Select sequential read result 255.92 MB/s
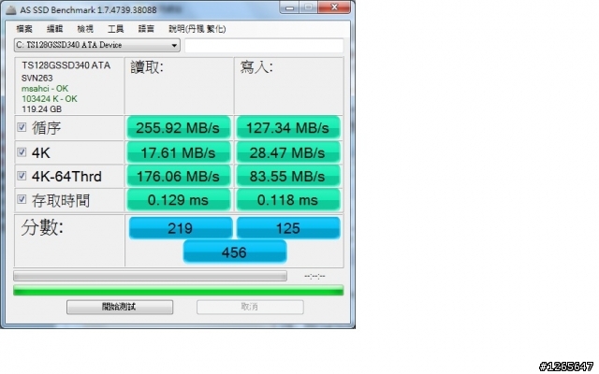 click(x=179, y=128)
